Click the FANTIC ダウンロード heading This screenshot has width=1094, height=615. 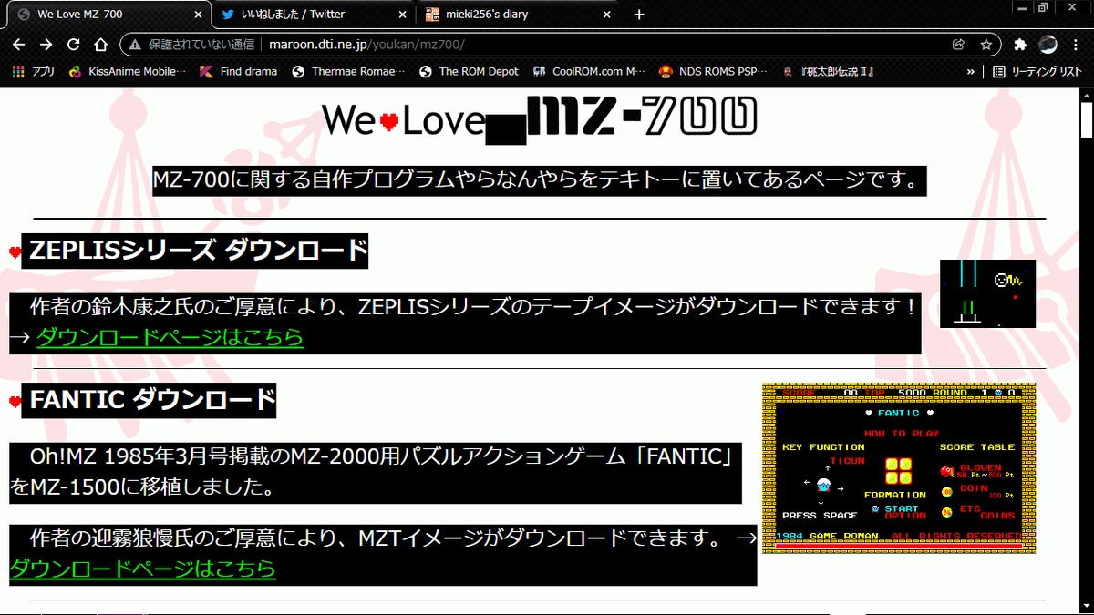coord(150,399)
